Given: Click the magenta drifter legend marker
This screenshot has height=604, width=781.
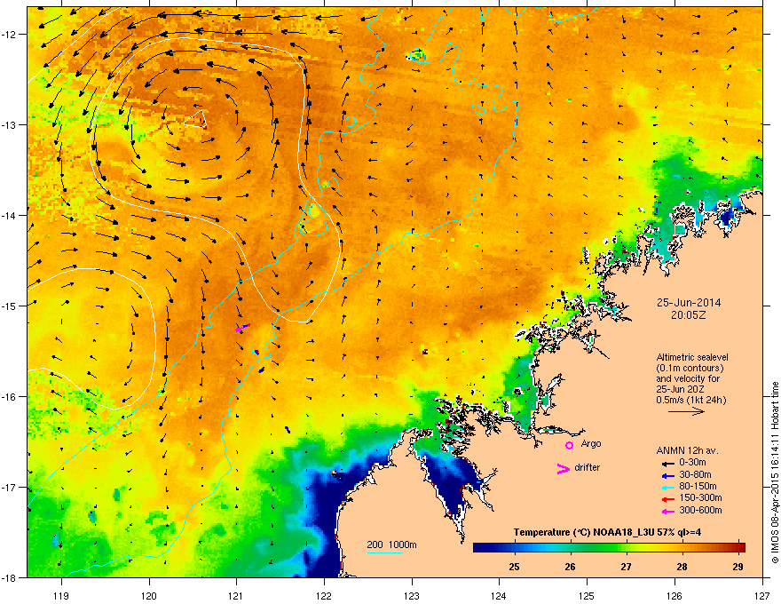Looking at the screenshot, I should 564,469.
